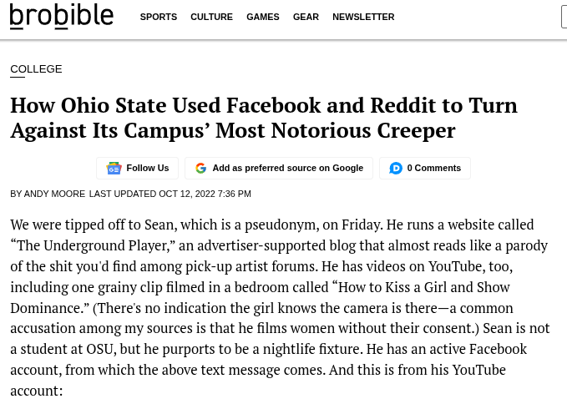Add as preferred source on Google

[279, 168]
